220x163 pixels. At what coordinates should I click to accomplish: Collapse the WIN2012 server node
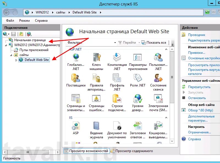point(6,45)
